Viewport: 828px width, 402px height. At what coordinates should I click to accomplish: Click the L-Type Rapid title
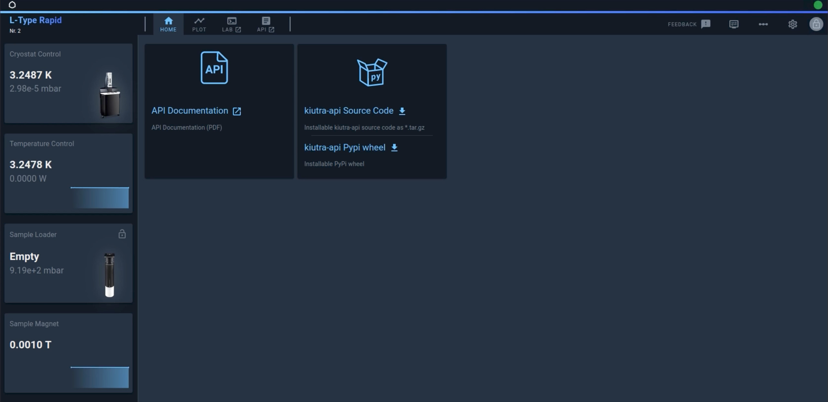tap(36, 20)
